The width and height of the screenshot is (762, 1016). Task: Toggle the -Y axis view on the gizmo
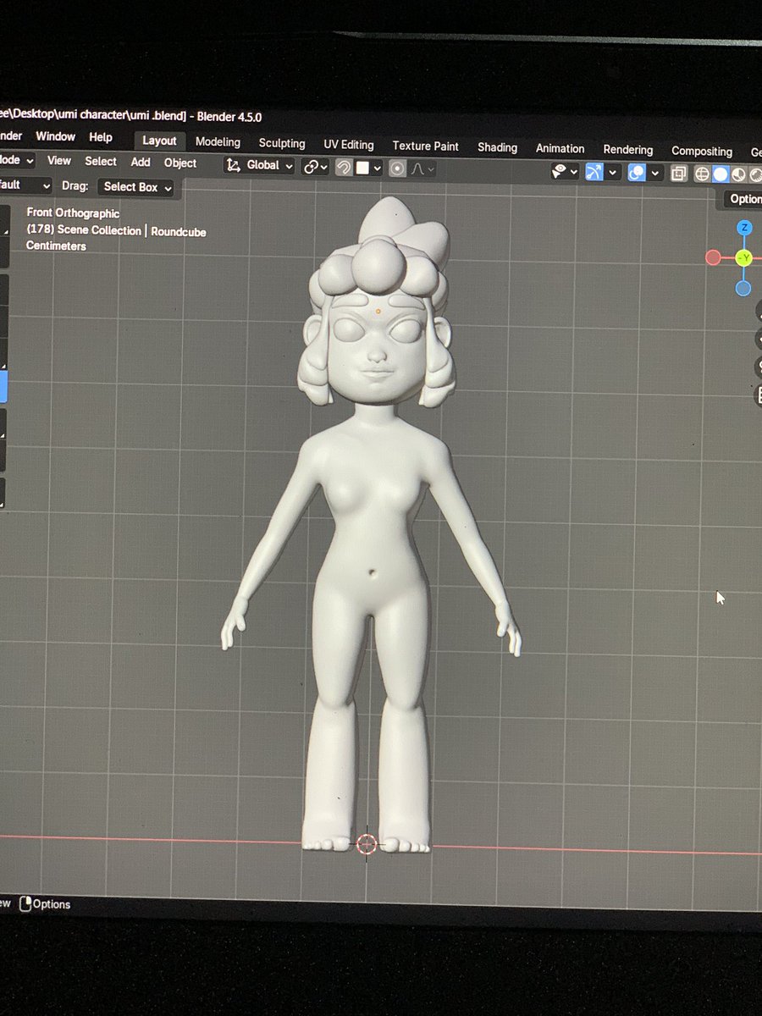coord(743,258)
